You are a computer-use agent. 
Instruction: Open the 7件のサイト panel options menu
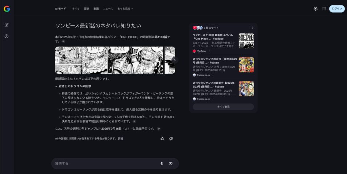[252, 28]
